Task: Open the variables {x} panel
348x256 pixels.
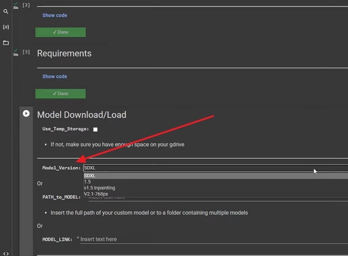Action: click(x=6, y=27)
